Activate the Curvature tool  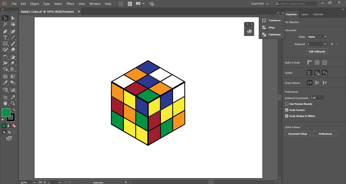(x=13, y=31)
